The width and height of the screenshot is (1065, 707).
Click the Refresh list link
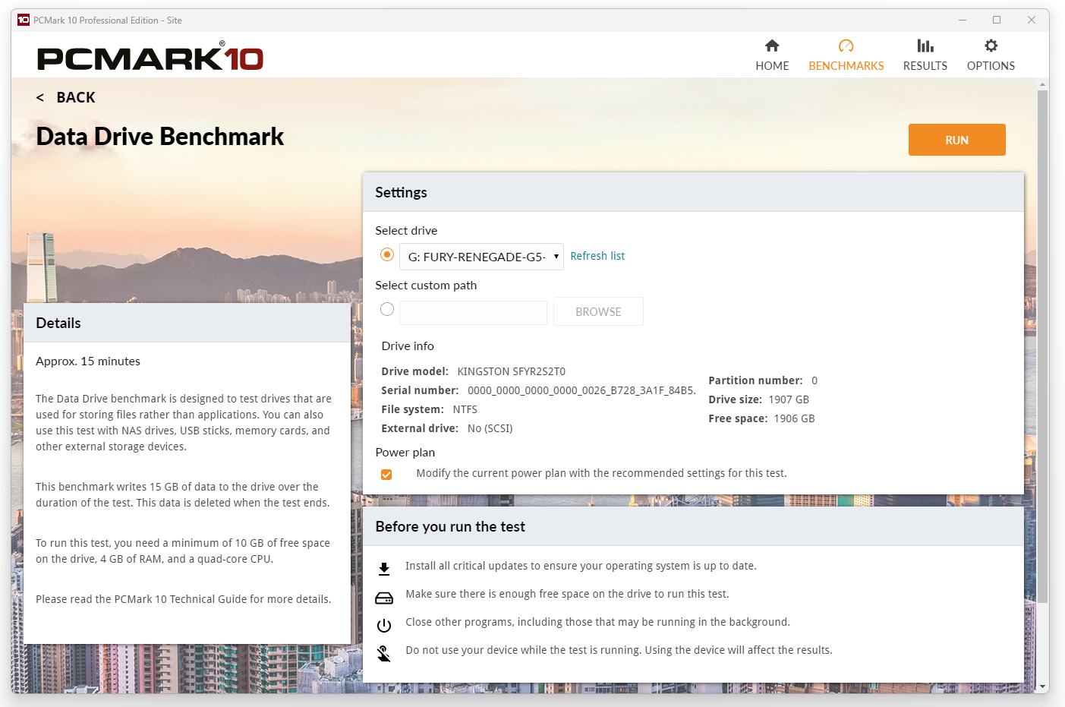click(x=597, y=256)
